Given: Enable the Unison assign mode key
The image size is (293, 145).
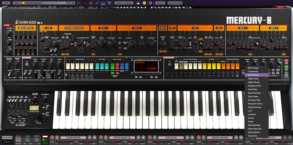Looking at the screenshot, I should point(72,66).
